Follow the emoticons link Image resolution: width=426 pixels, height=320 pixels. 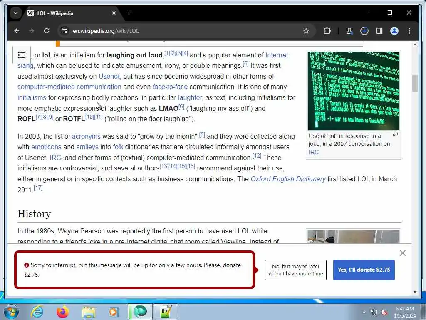coord(46,147)
